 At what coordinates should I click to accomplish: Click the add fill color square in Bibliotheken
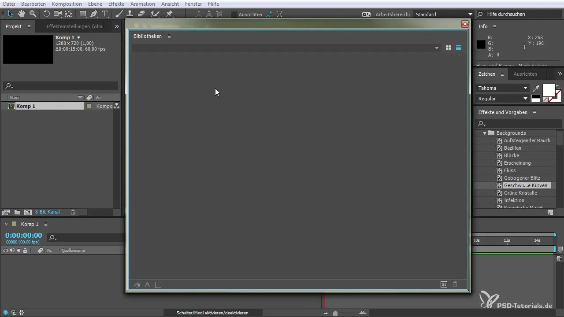click(x=158, y=284)
